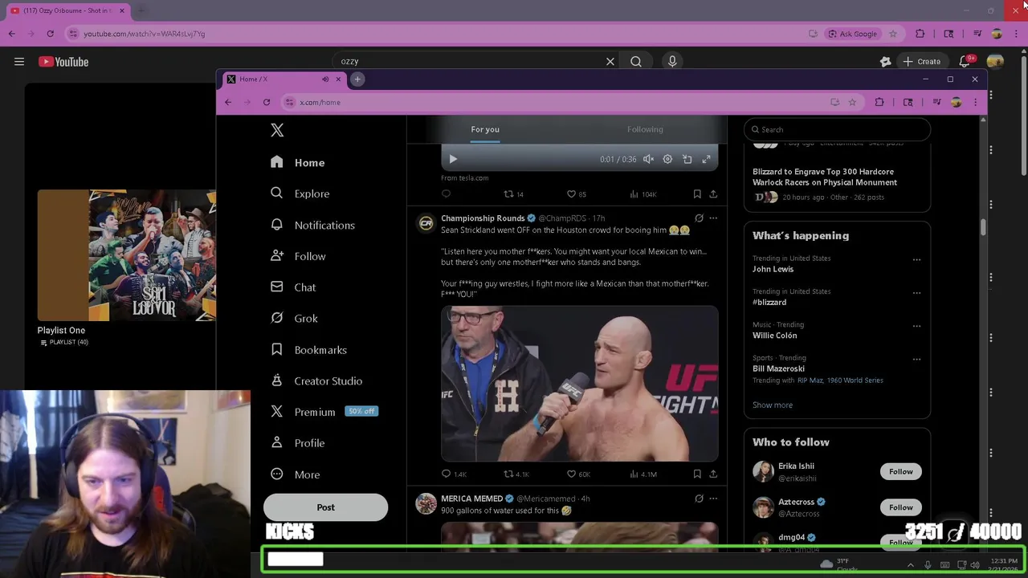The image size is (1028, 578).
Task: Reply to post with 1.4K replies
Action: click(x=454, y=474)
